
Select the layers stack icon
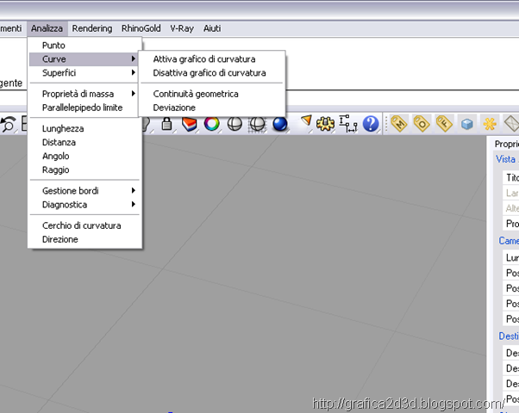[189, 124]
